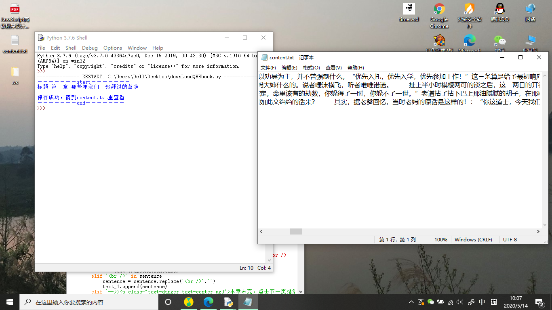Image resolution: width=552 pixels, height=310 pixels.
Task: Click the taskbar search box
Action: 89,302
